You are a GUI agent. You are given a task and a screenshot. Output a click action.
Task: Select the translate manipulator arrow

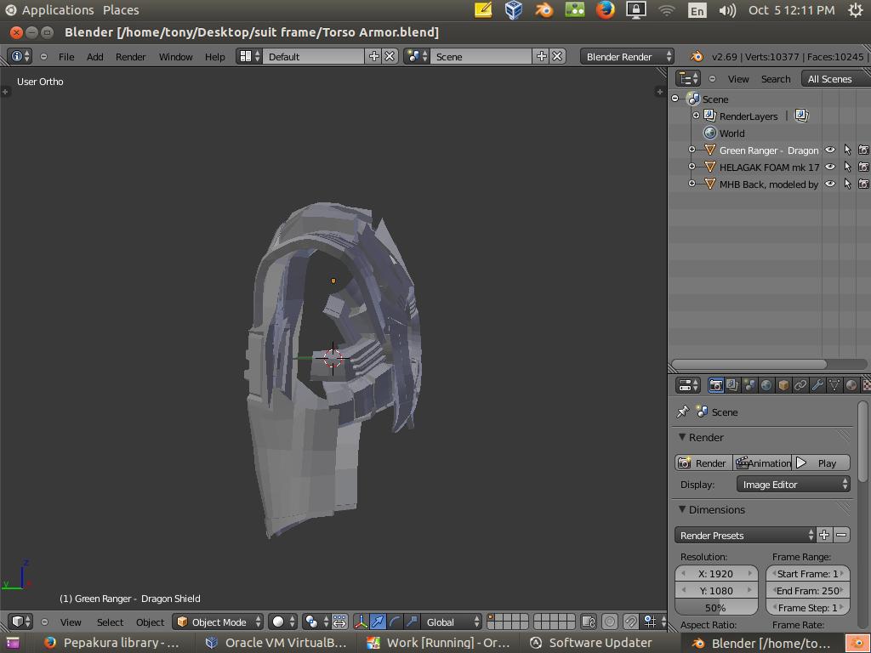(378, 622)
